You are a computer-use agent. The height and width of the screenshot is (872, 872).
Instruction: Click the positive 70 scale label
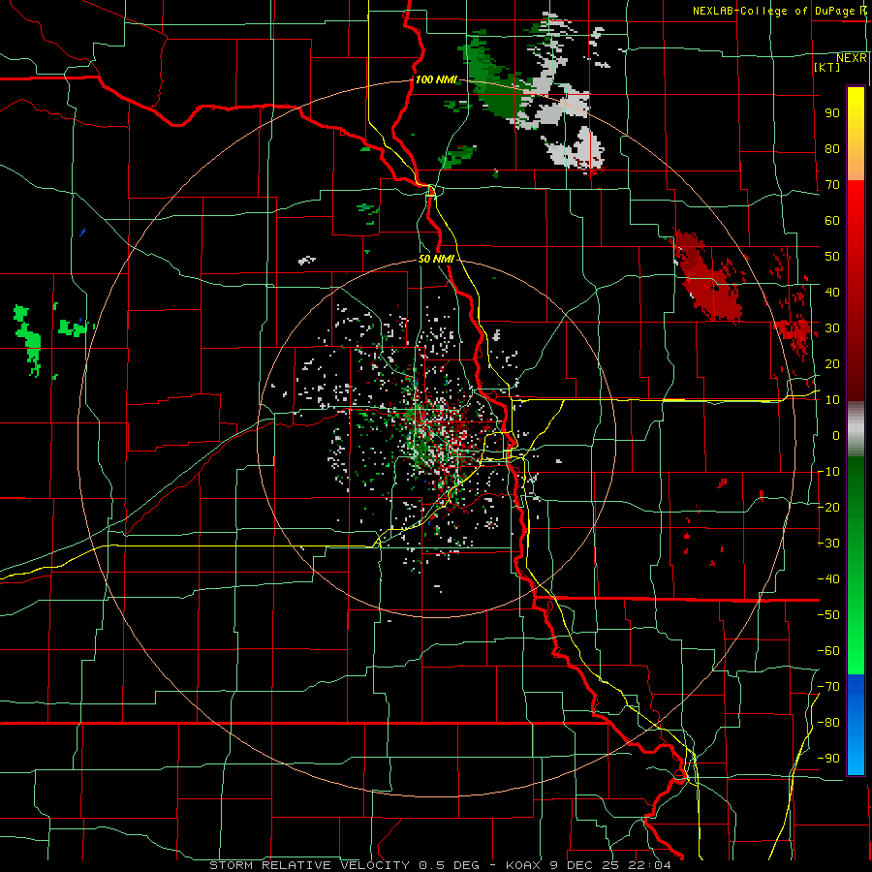point(832,185)
